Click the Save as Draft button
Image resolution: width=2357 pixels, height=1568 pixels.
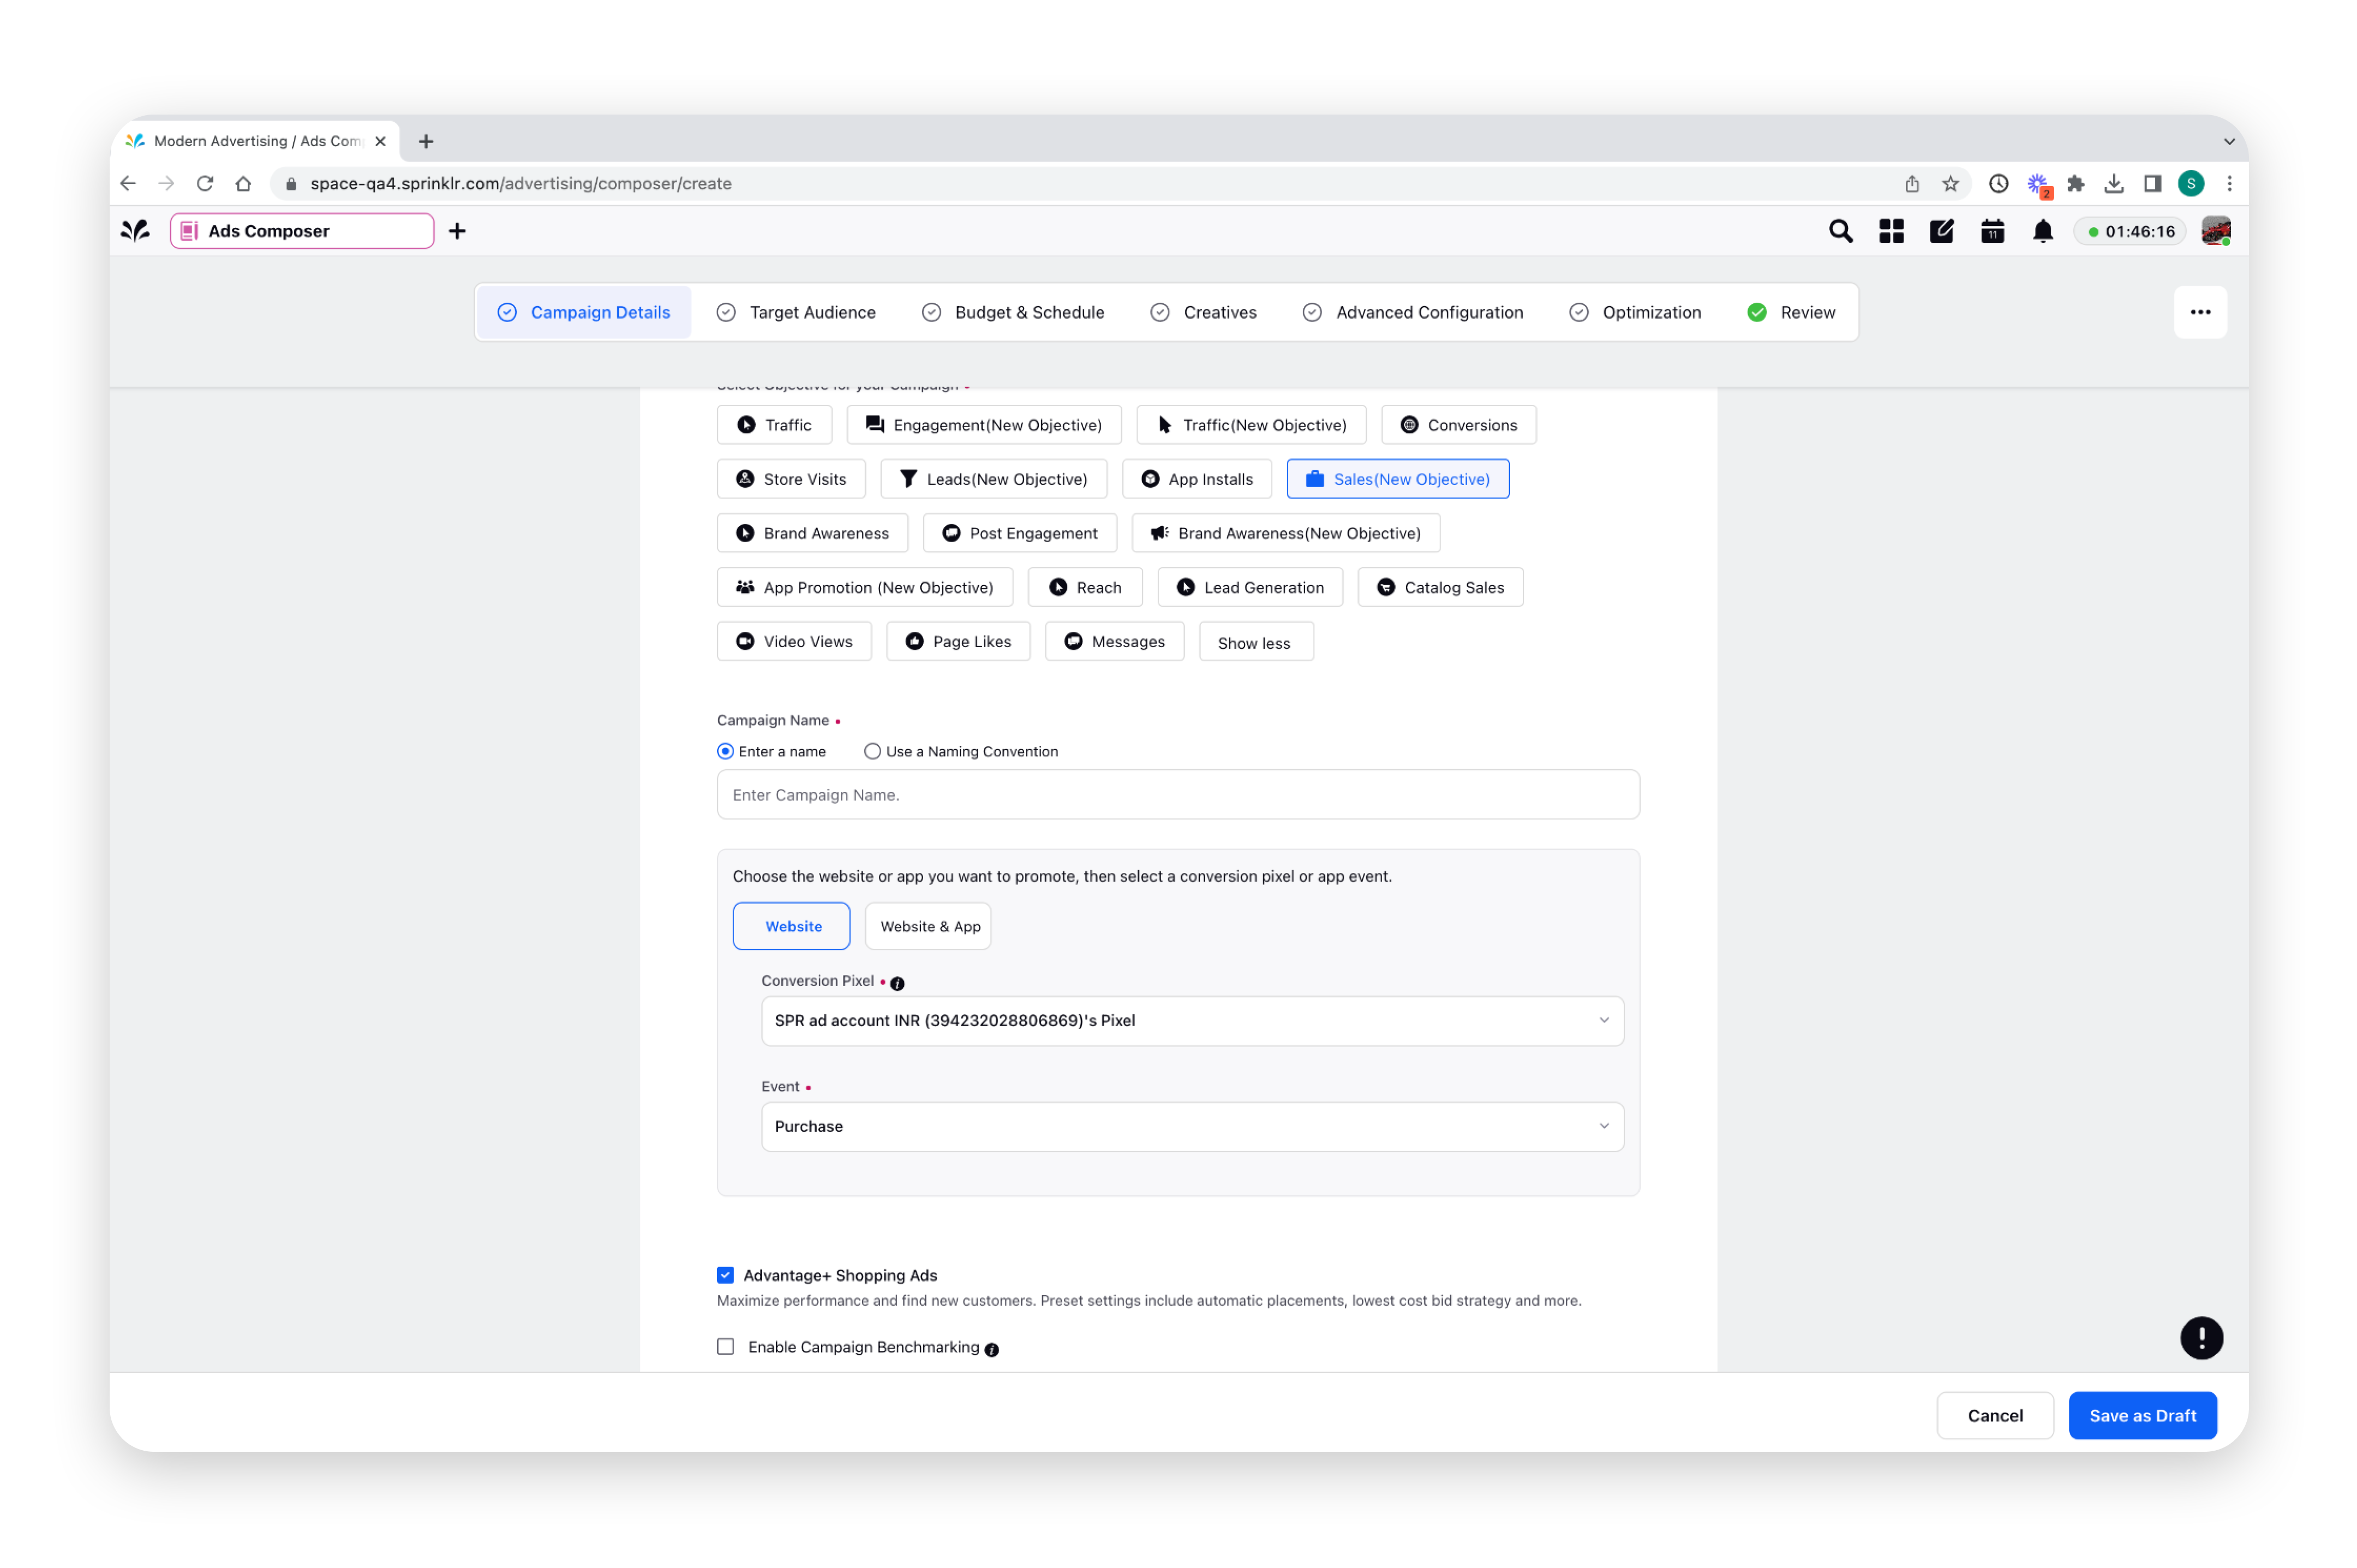tap(2142, 1415)
